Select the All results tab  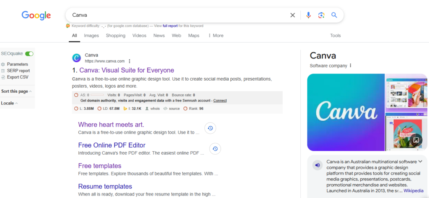(75, 36)
